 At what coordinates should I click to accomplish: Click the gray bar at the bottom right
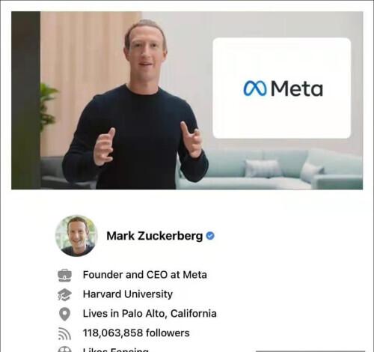point(310,351)
